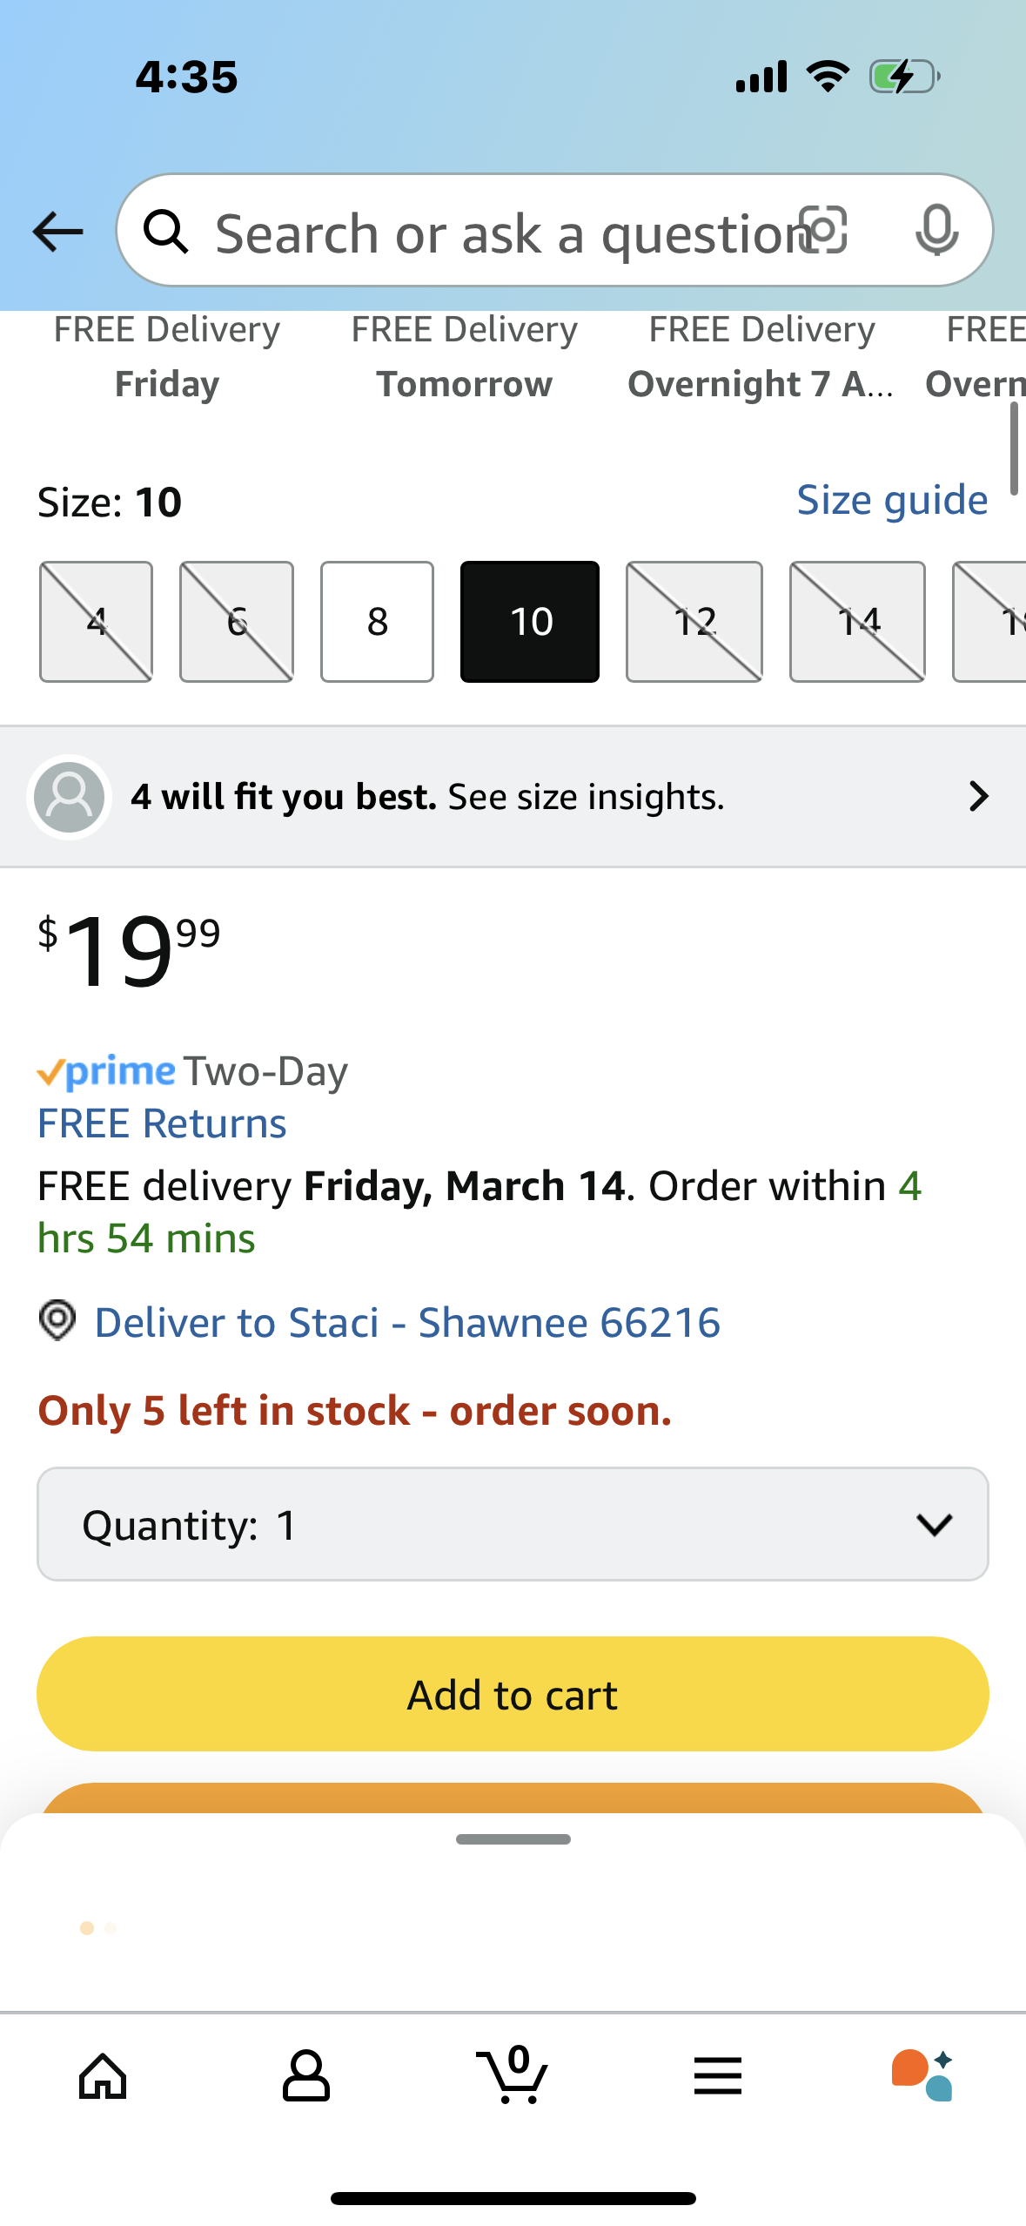Select size 10 option
The height and width of the screenshot is (2226, 1026).
(x=529, y=621)
